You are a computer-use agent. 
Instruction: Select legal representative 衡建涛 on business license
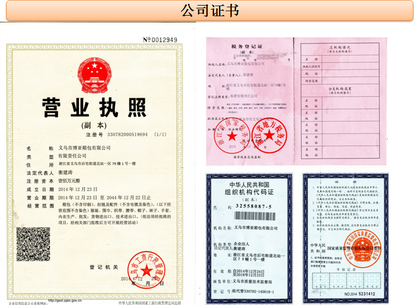(65, 172)
